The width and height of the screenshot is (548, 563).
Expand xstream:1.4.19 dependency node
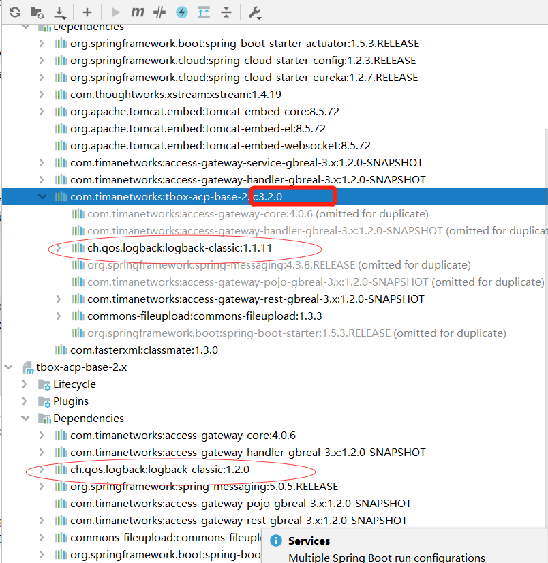(42, 95)
